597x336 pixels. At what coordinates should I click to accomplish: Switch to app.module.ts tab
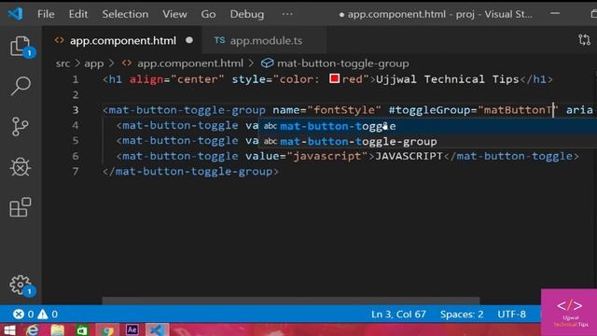pyautogui.click(x=264, y=40)
